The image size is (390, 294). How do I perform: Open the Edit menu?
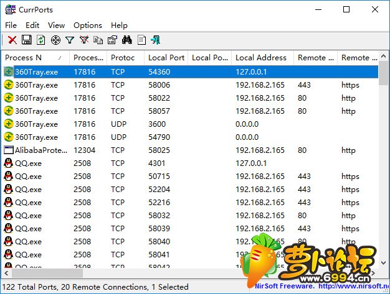pyautogui.click(x=32, y=25)
